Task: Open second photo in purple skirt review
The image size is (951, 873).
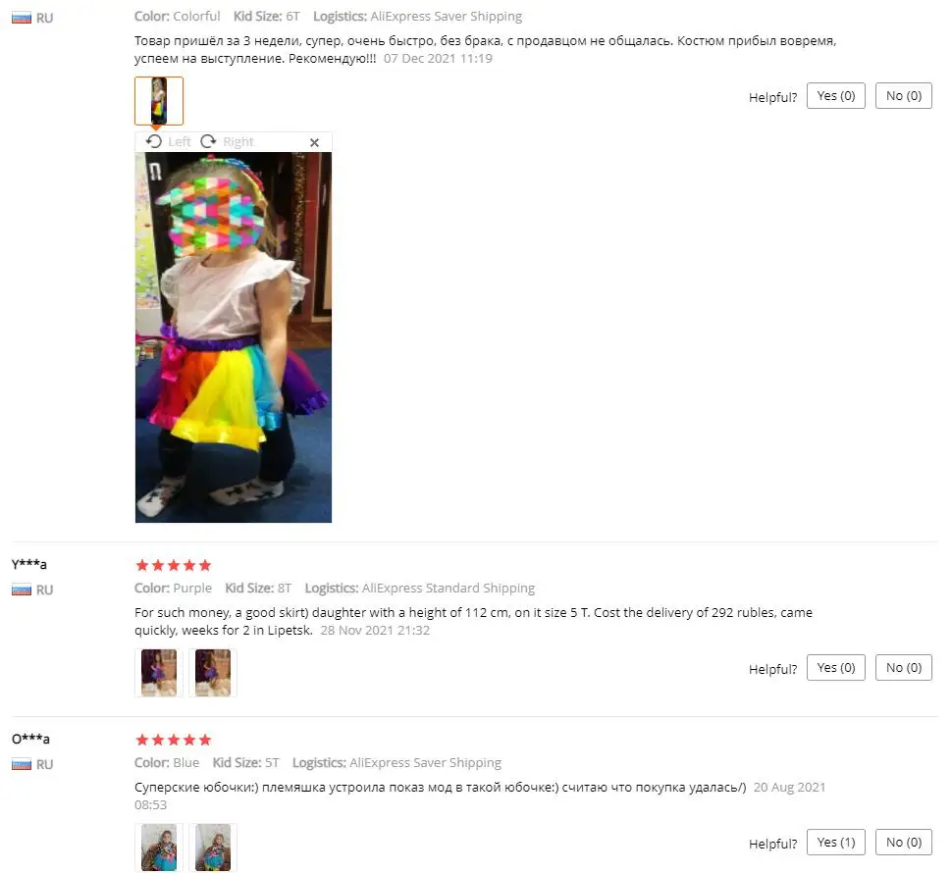Action: pyautogui.click(x=213, y=672)
